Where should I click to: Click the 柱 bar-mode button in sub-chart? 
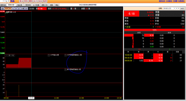point(13,55)
